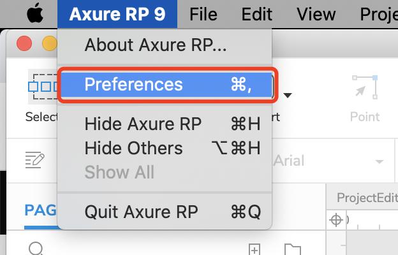Screen dimensions: 398x255
Task: Open the Edit menu
Action: tap(258, 14)
